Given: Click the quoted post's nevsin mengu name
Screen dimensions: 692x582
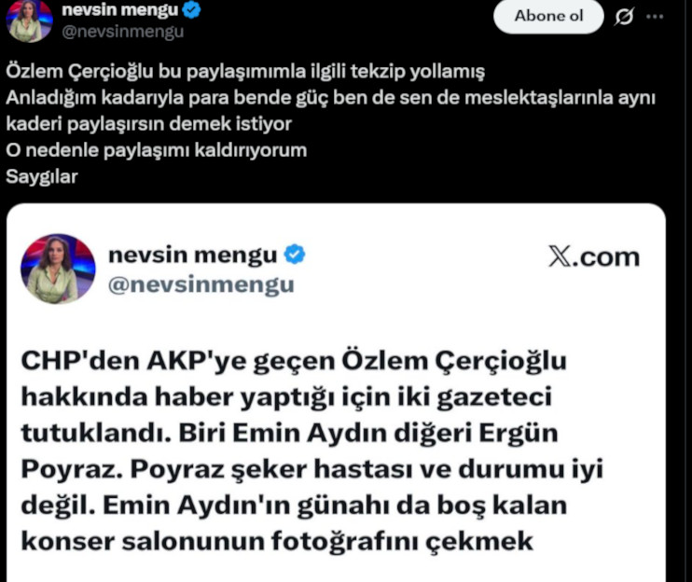Looking at the screenshot, I should tap(193, 255).
